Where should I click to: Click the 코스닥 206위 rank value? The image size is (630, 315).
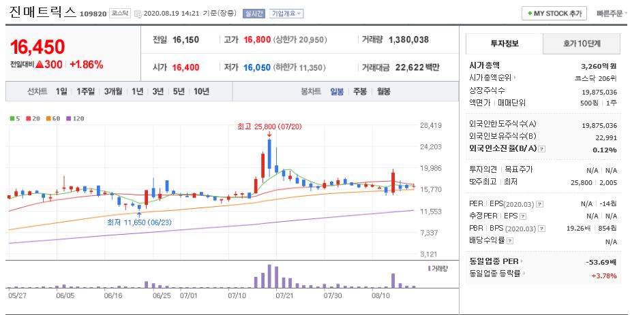[x=595, y=78]
